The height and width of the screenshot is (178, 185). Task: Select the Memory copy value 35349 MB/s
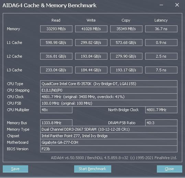(x=126, y=29)
